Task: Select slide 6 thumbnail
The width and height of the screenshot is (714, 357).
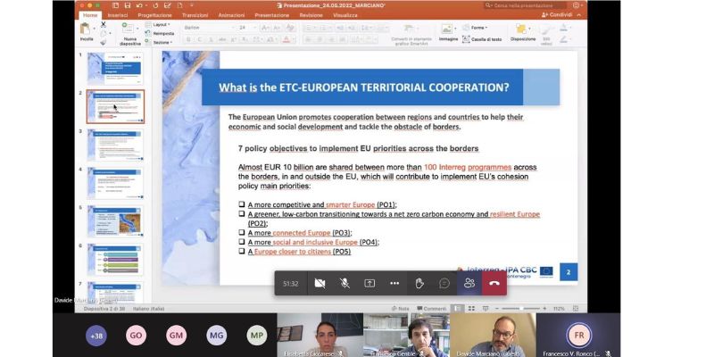Action: coord(115,259)
